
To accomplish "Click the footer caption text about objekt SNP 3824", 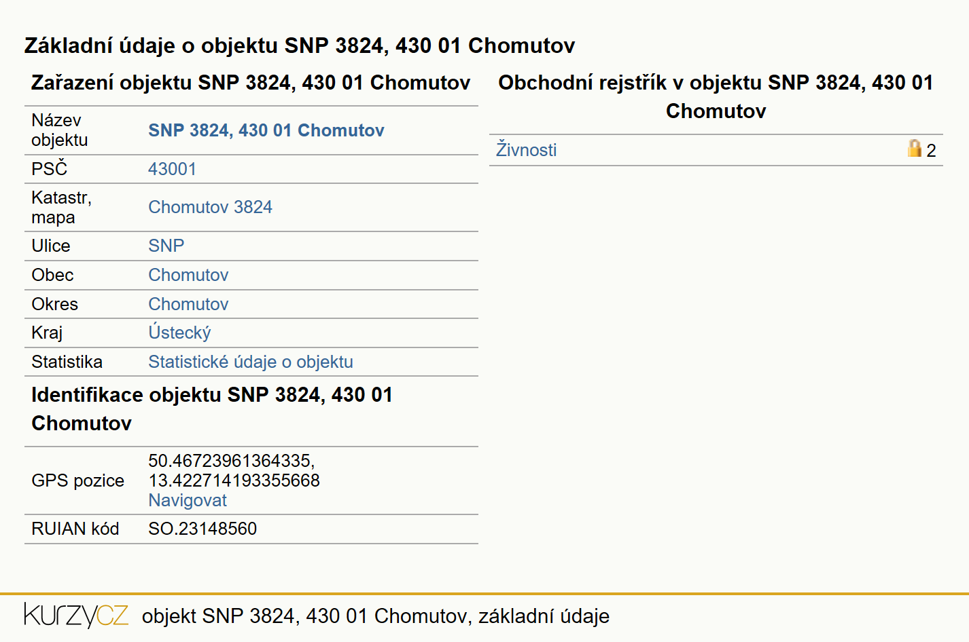I will [x=376, y=616].
